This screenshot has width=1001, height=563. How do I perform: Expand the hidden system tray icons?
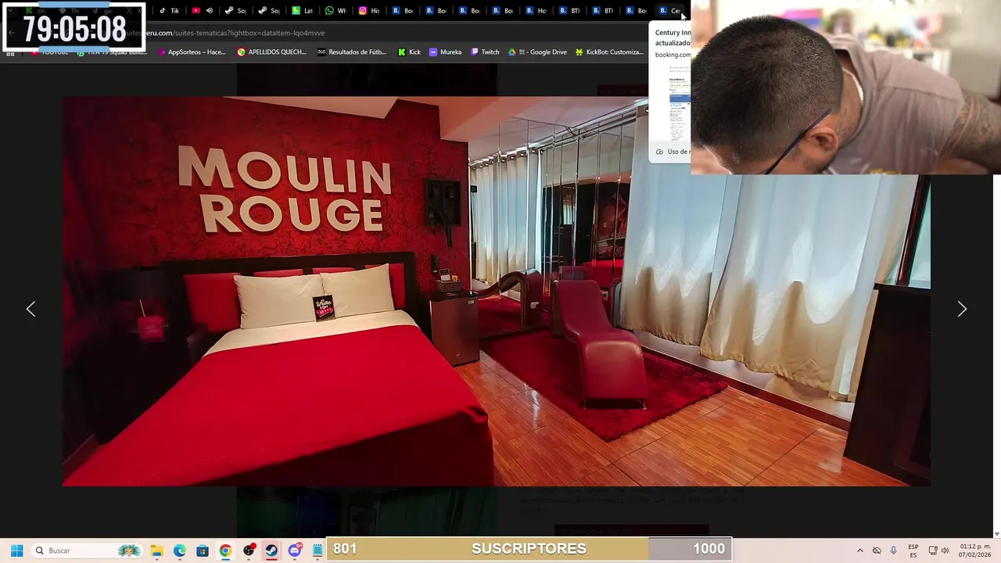click(859, 550)
